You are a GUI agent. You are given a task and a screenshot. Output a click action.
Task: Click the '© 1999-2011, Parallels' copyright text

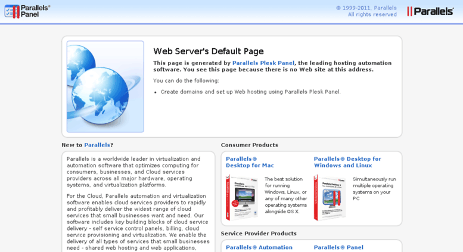point(366,8)
